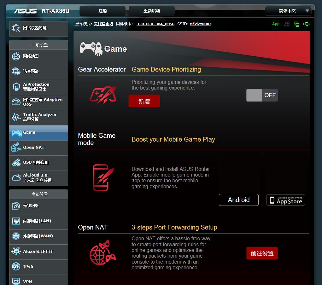Viewport: 322px width, 285px height.
Task: Click the 前往设置 go to setup button
Action: click(x=262, y=253)
